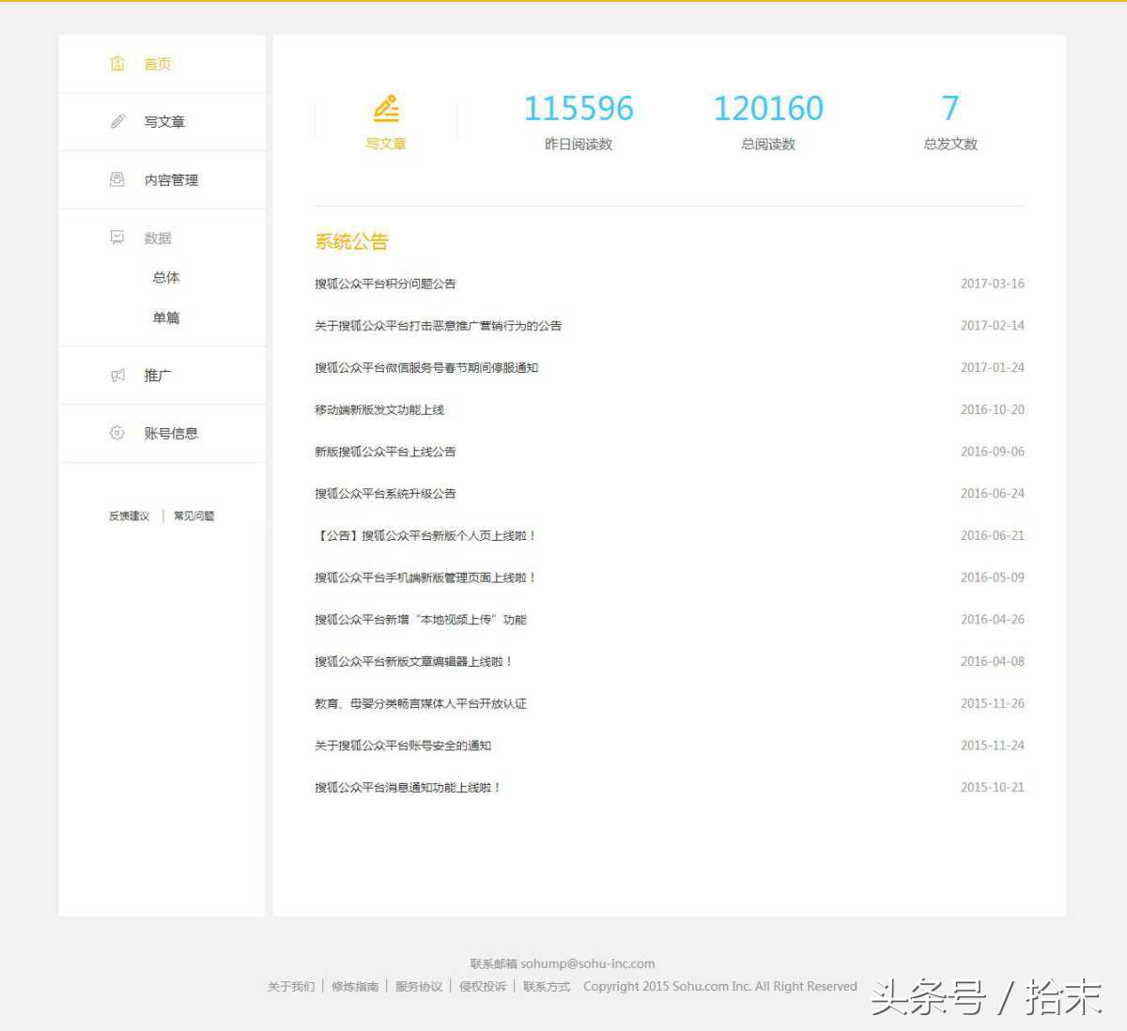
Task: Click the 数据 monitor icon in sidebar
Action: click(116, 237)
